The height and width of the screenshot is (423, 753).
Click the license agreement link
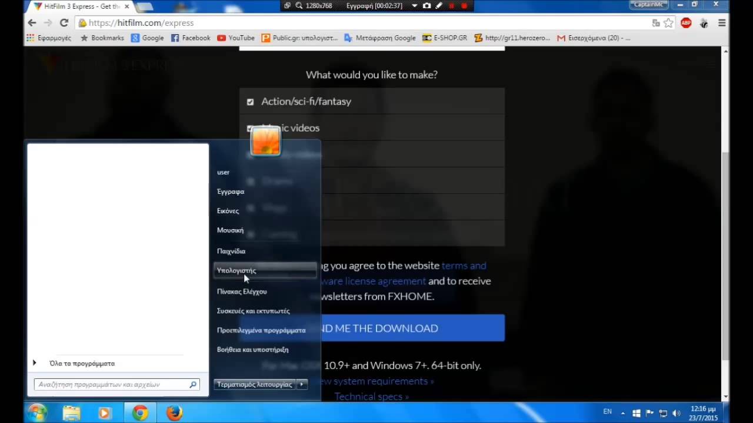tap(374, 281)
